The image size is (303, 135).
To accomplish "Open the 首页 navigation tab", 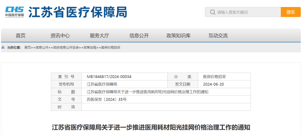I will (x=20, y=36).
